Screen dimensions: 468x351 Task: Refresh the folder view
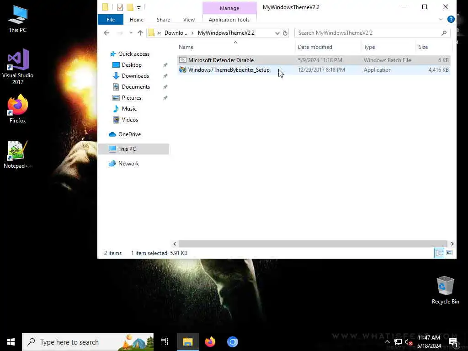tap(285, 33)
